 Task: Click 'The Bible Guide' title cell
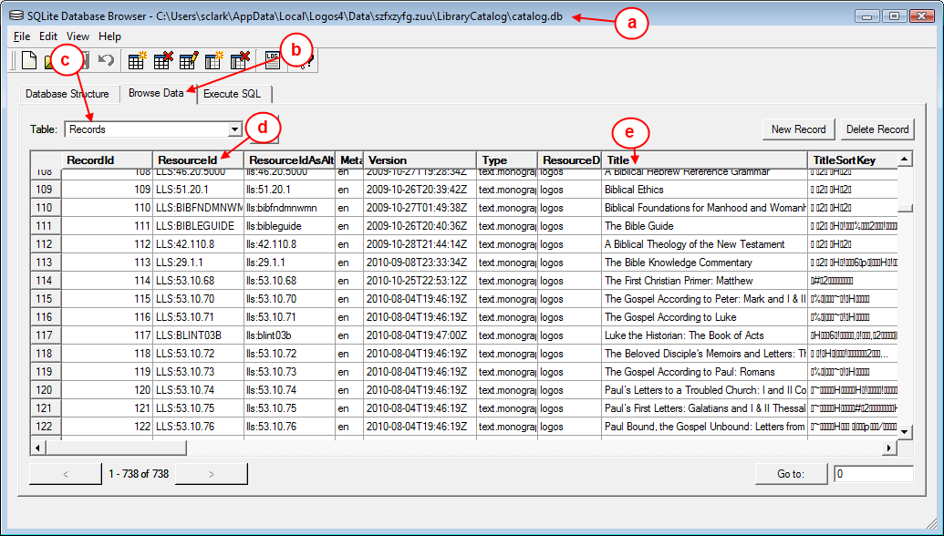(704, 226)
